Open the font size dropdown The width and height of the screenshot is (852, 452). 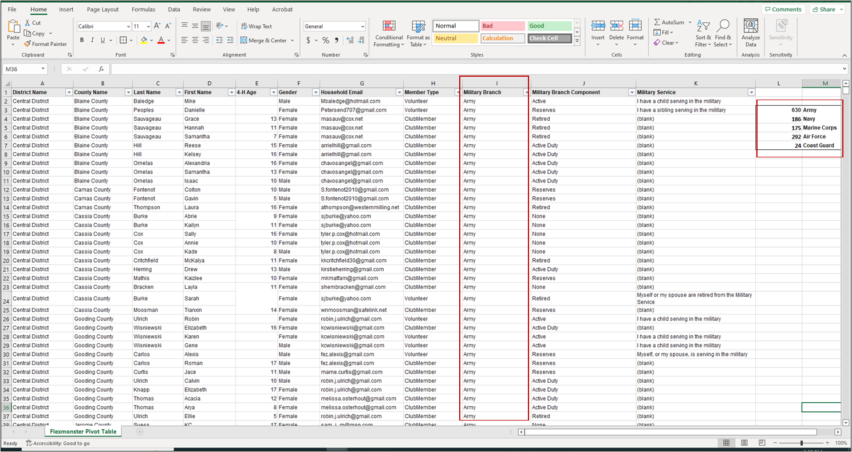pyautogui.click(x=148, y=26)
